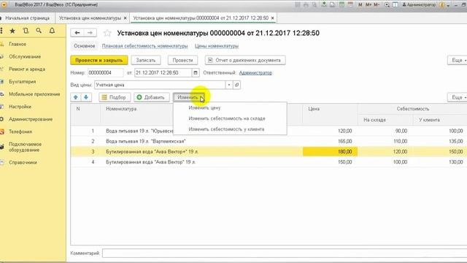Viewport: 467px width, 263px height.
Task: Move row down with blue arrow
Action: pos(86,97)
